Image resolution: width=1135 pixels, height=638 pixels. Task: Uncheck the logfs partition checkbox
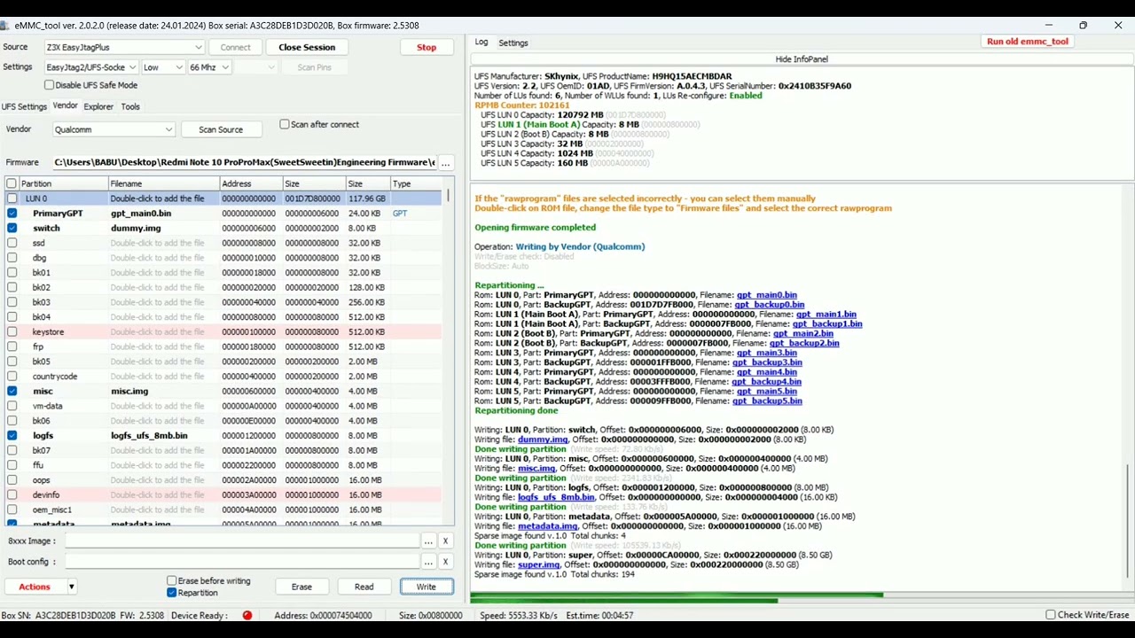click(x=12, y=435)
